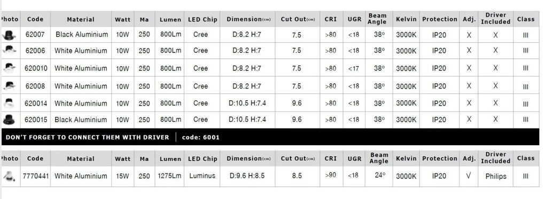Click the white fixture photo for 620014
This screenshot has height=199, width=545.
pyautogui.click(x=10, y=103)
